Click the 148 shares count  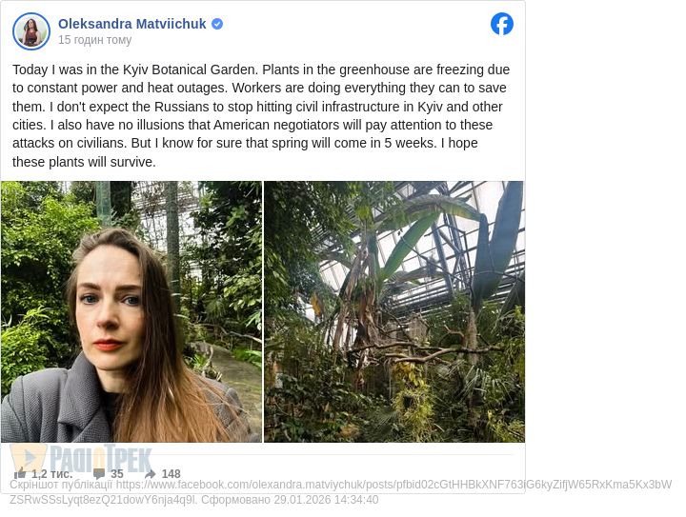click(171, 474)
